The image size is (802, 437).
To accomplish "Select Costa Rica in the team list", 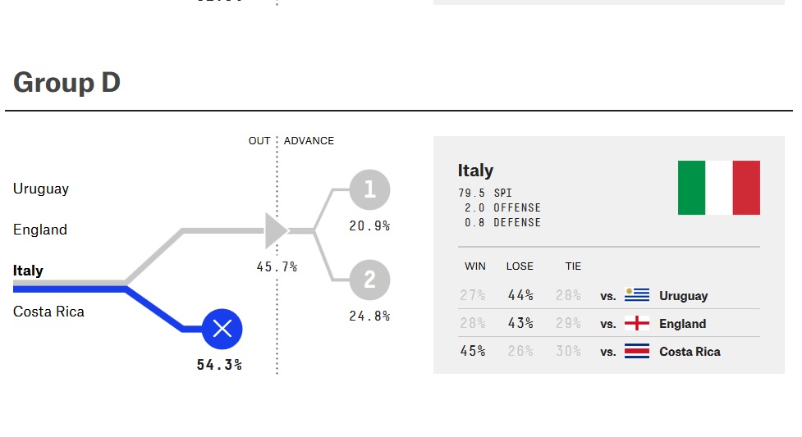I will click(x=48, y=312).
